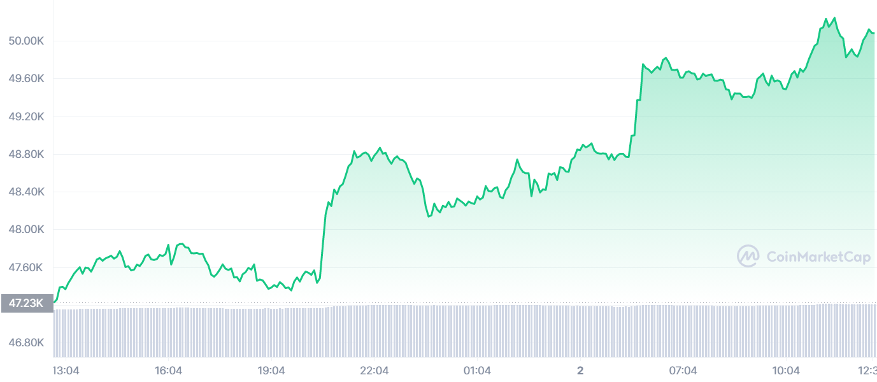877x382 pixels.
Task: Select the day 2 date marker
Action: [x=580, y=371]
